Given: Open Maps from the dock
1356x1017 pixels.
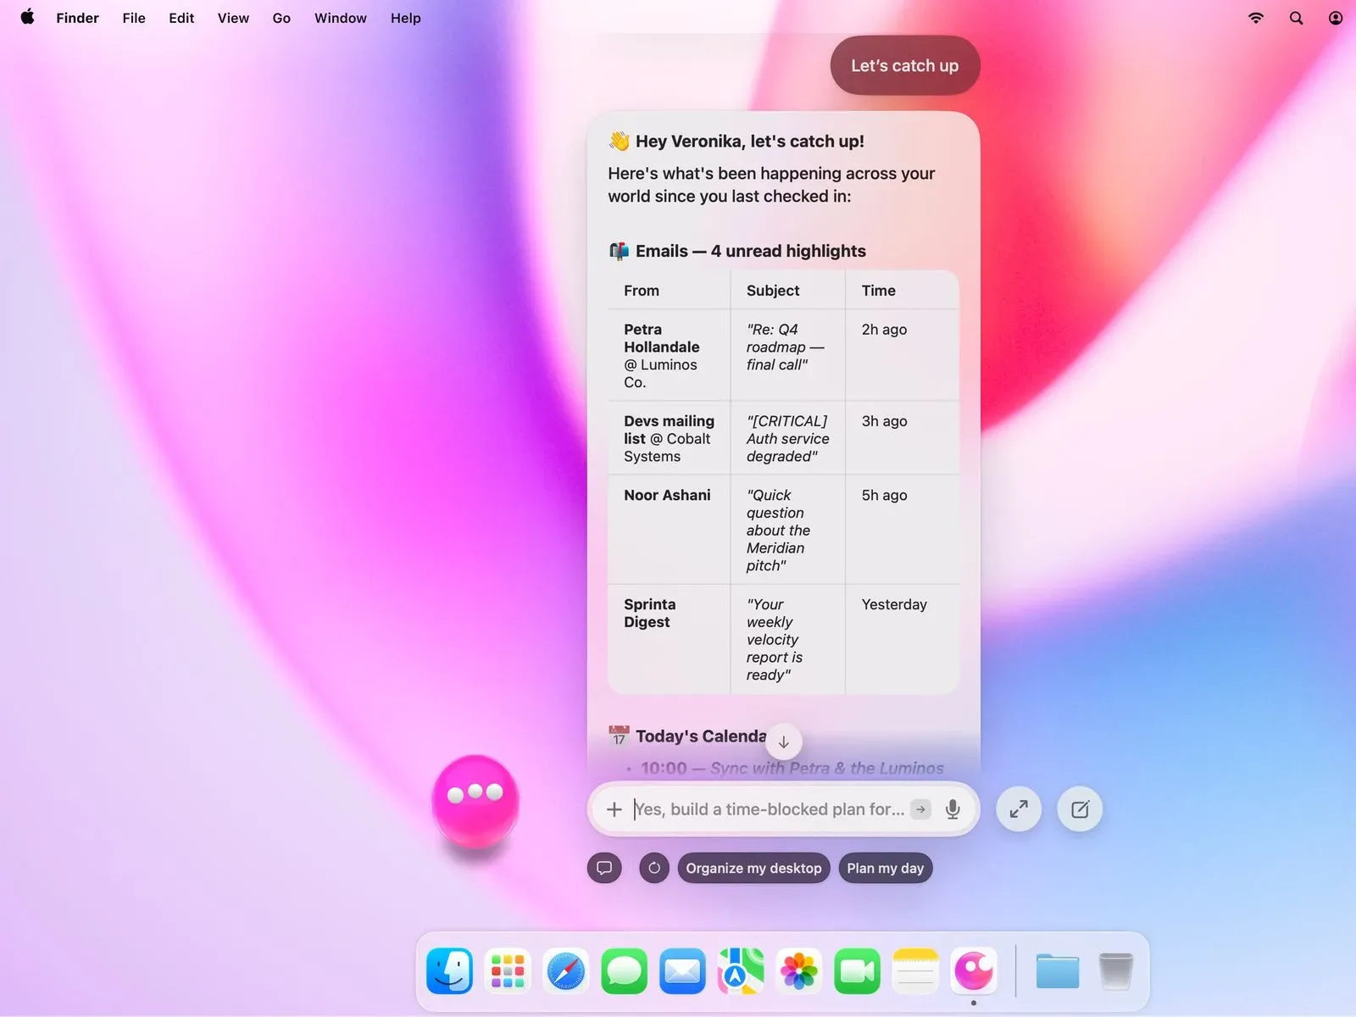Looking at the screenshot, I should [741, 971].
